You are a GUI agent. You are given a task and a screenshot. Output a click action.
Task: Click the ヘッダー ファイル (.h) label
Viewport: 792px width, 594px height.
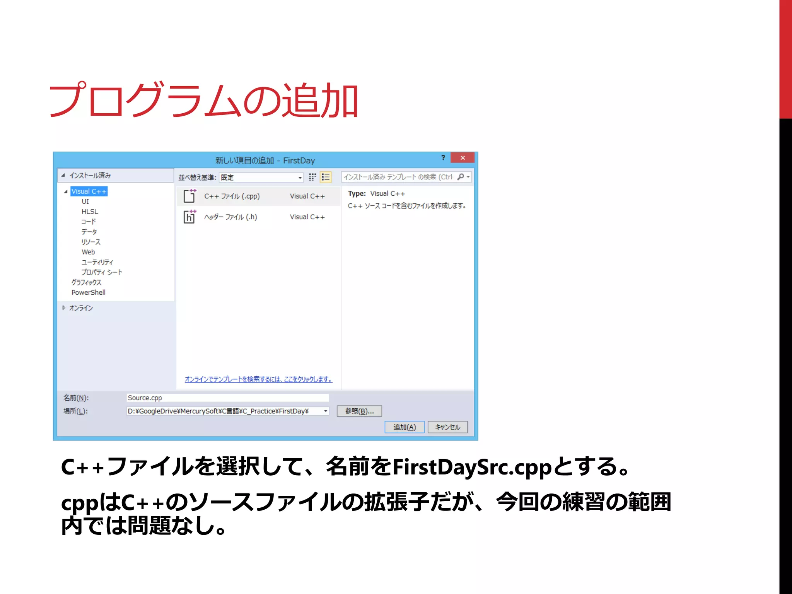(x=230, y=217)
